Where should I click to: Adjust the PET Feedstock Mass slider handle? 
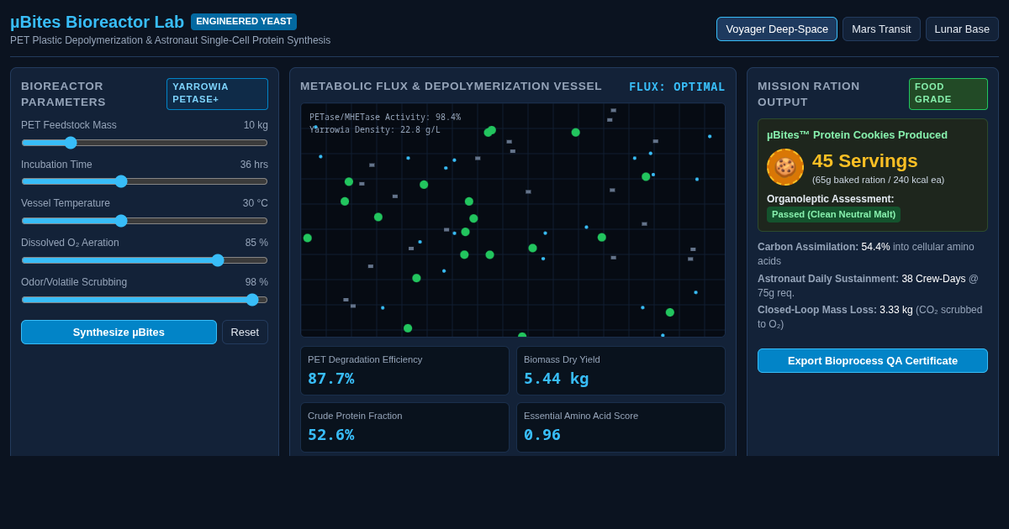[71, 143]
